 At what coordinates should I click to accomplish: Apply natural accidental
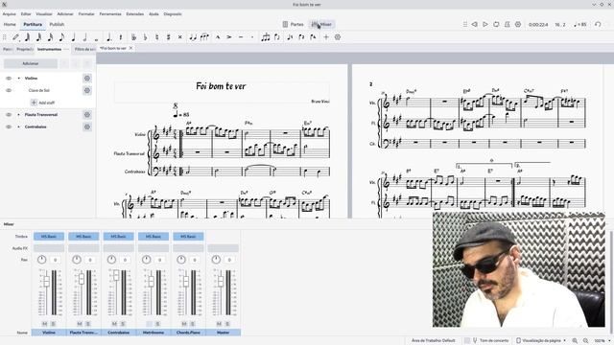click(x=156, y=37)
